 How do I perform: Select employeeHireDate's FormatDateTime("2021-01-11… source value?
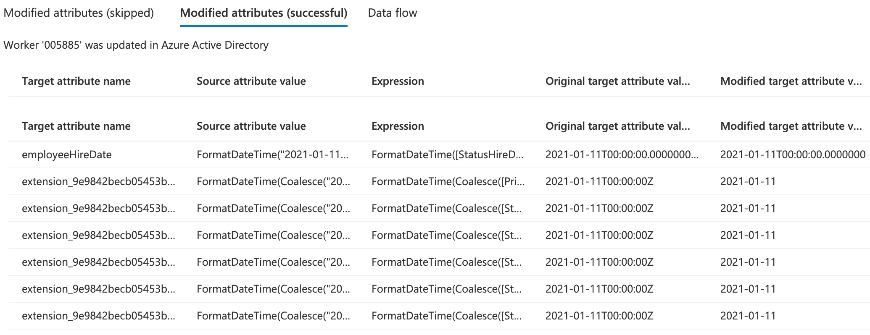(272, 154)
